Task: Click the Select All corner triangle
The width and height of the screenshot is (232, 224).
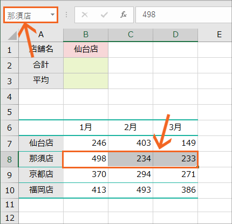Action: 12,36
